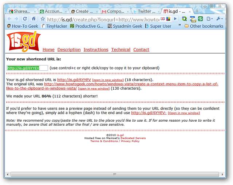Open original URL in new window link
The image size is (233, 185).
tap(94, 88)
